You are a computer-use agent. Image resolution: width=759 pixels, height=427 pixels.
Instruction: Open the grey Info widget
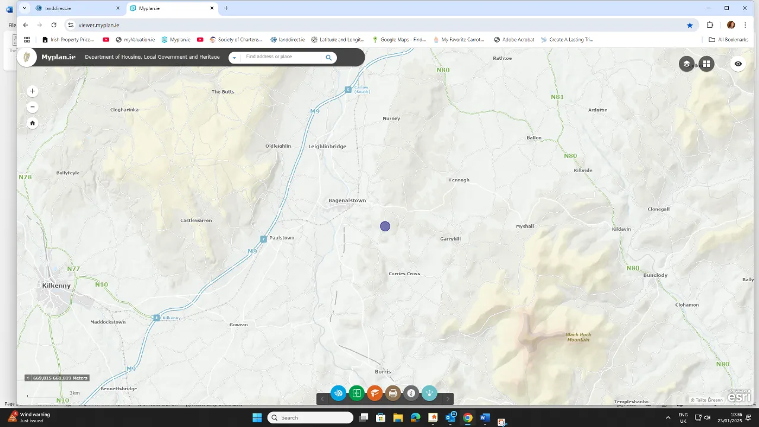[411, 393]
